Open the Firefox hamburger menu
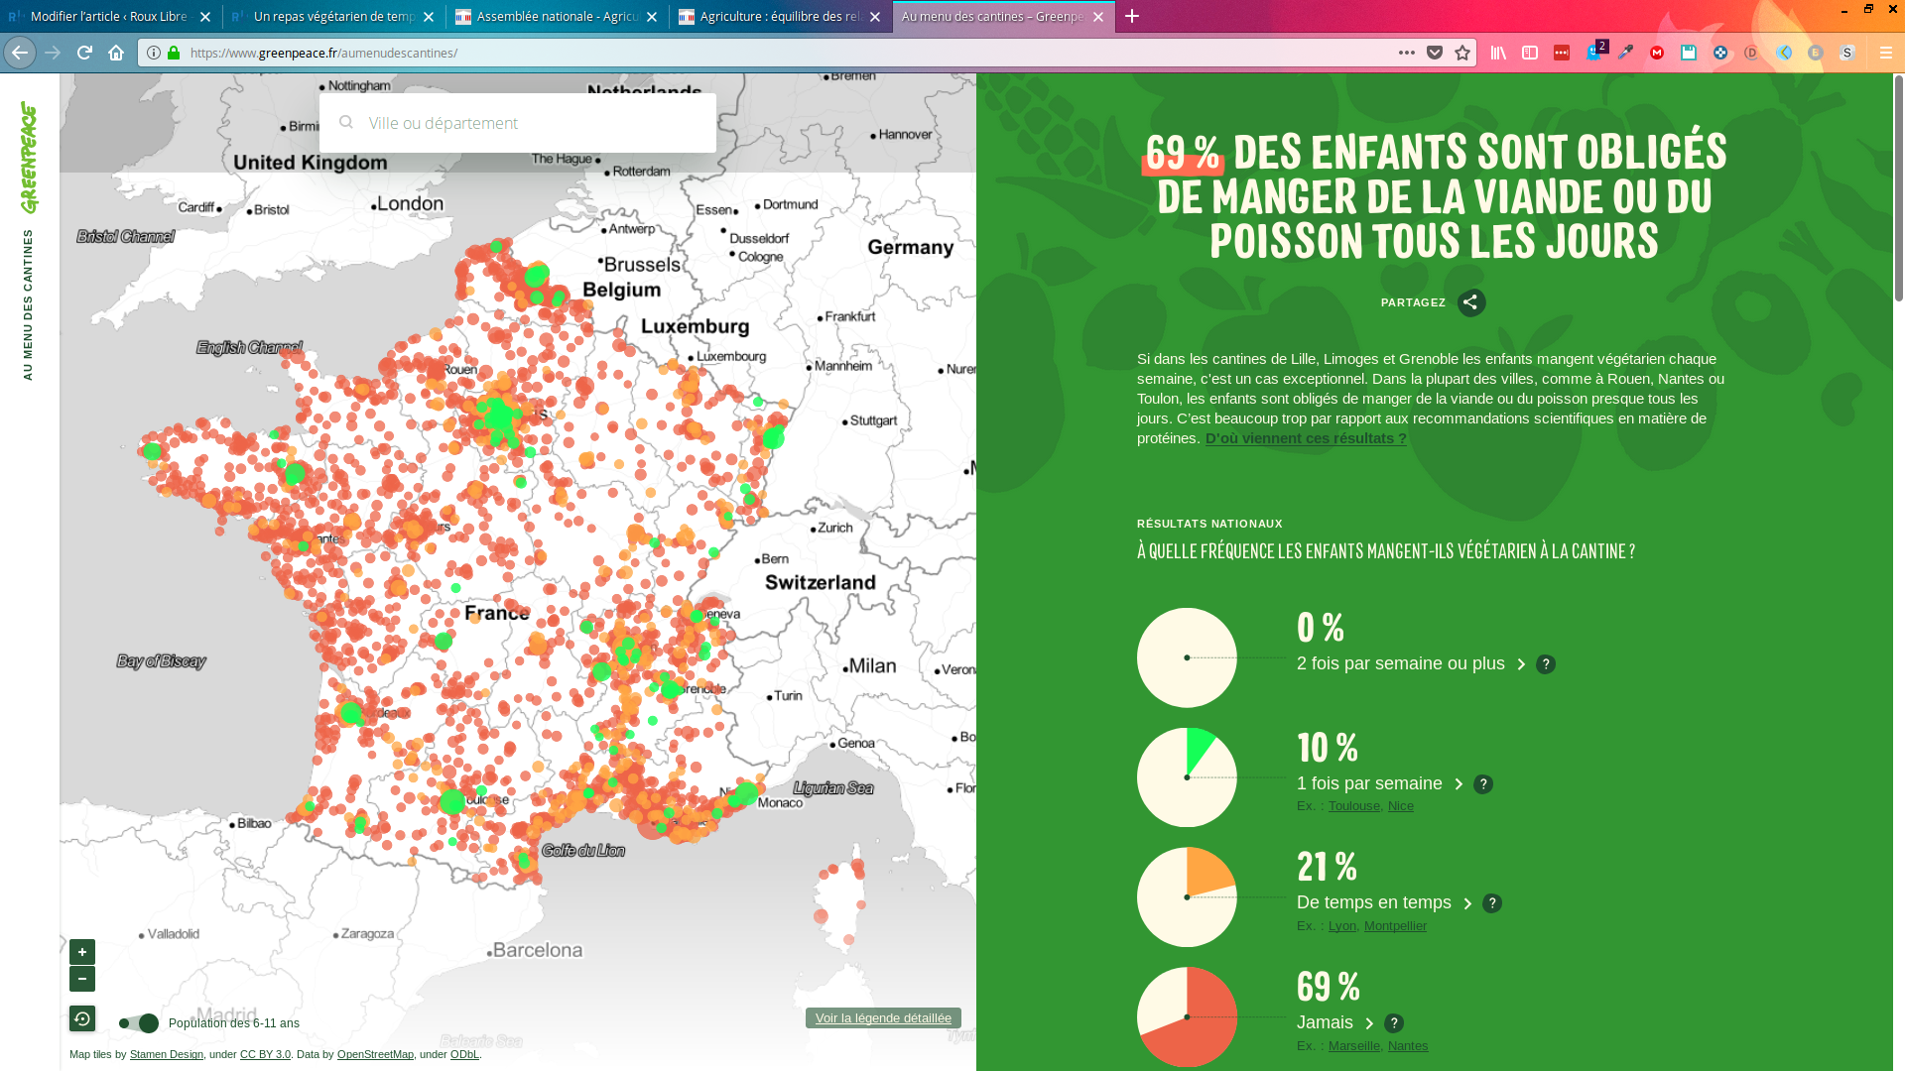 coord(1886,53)
